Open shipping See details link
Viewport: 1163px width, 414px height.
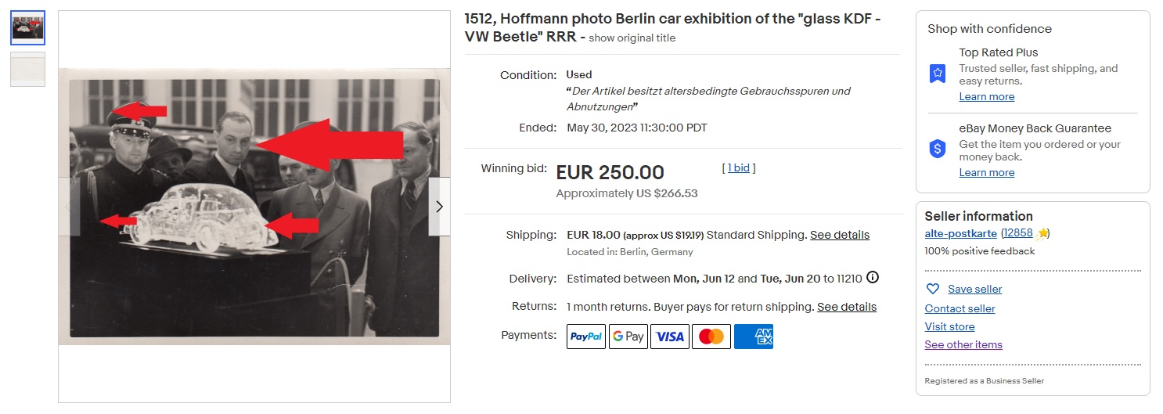tap(840, 235)
